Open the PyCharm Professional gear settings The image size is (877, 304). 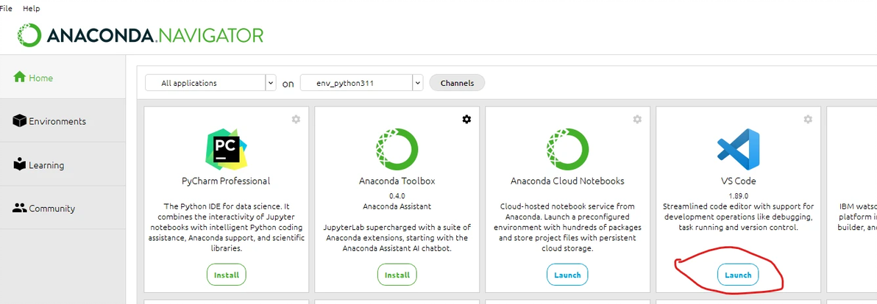click(x=296, y=119)
